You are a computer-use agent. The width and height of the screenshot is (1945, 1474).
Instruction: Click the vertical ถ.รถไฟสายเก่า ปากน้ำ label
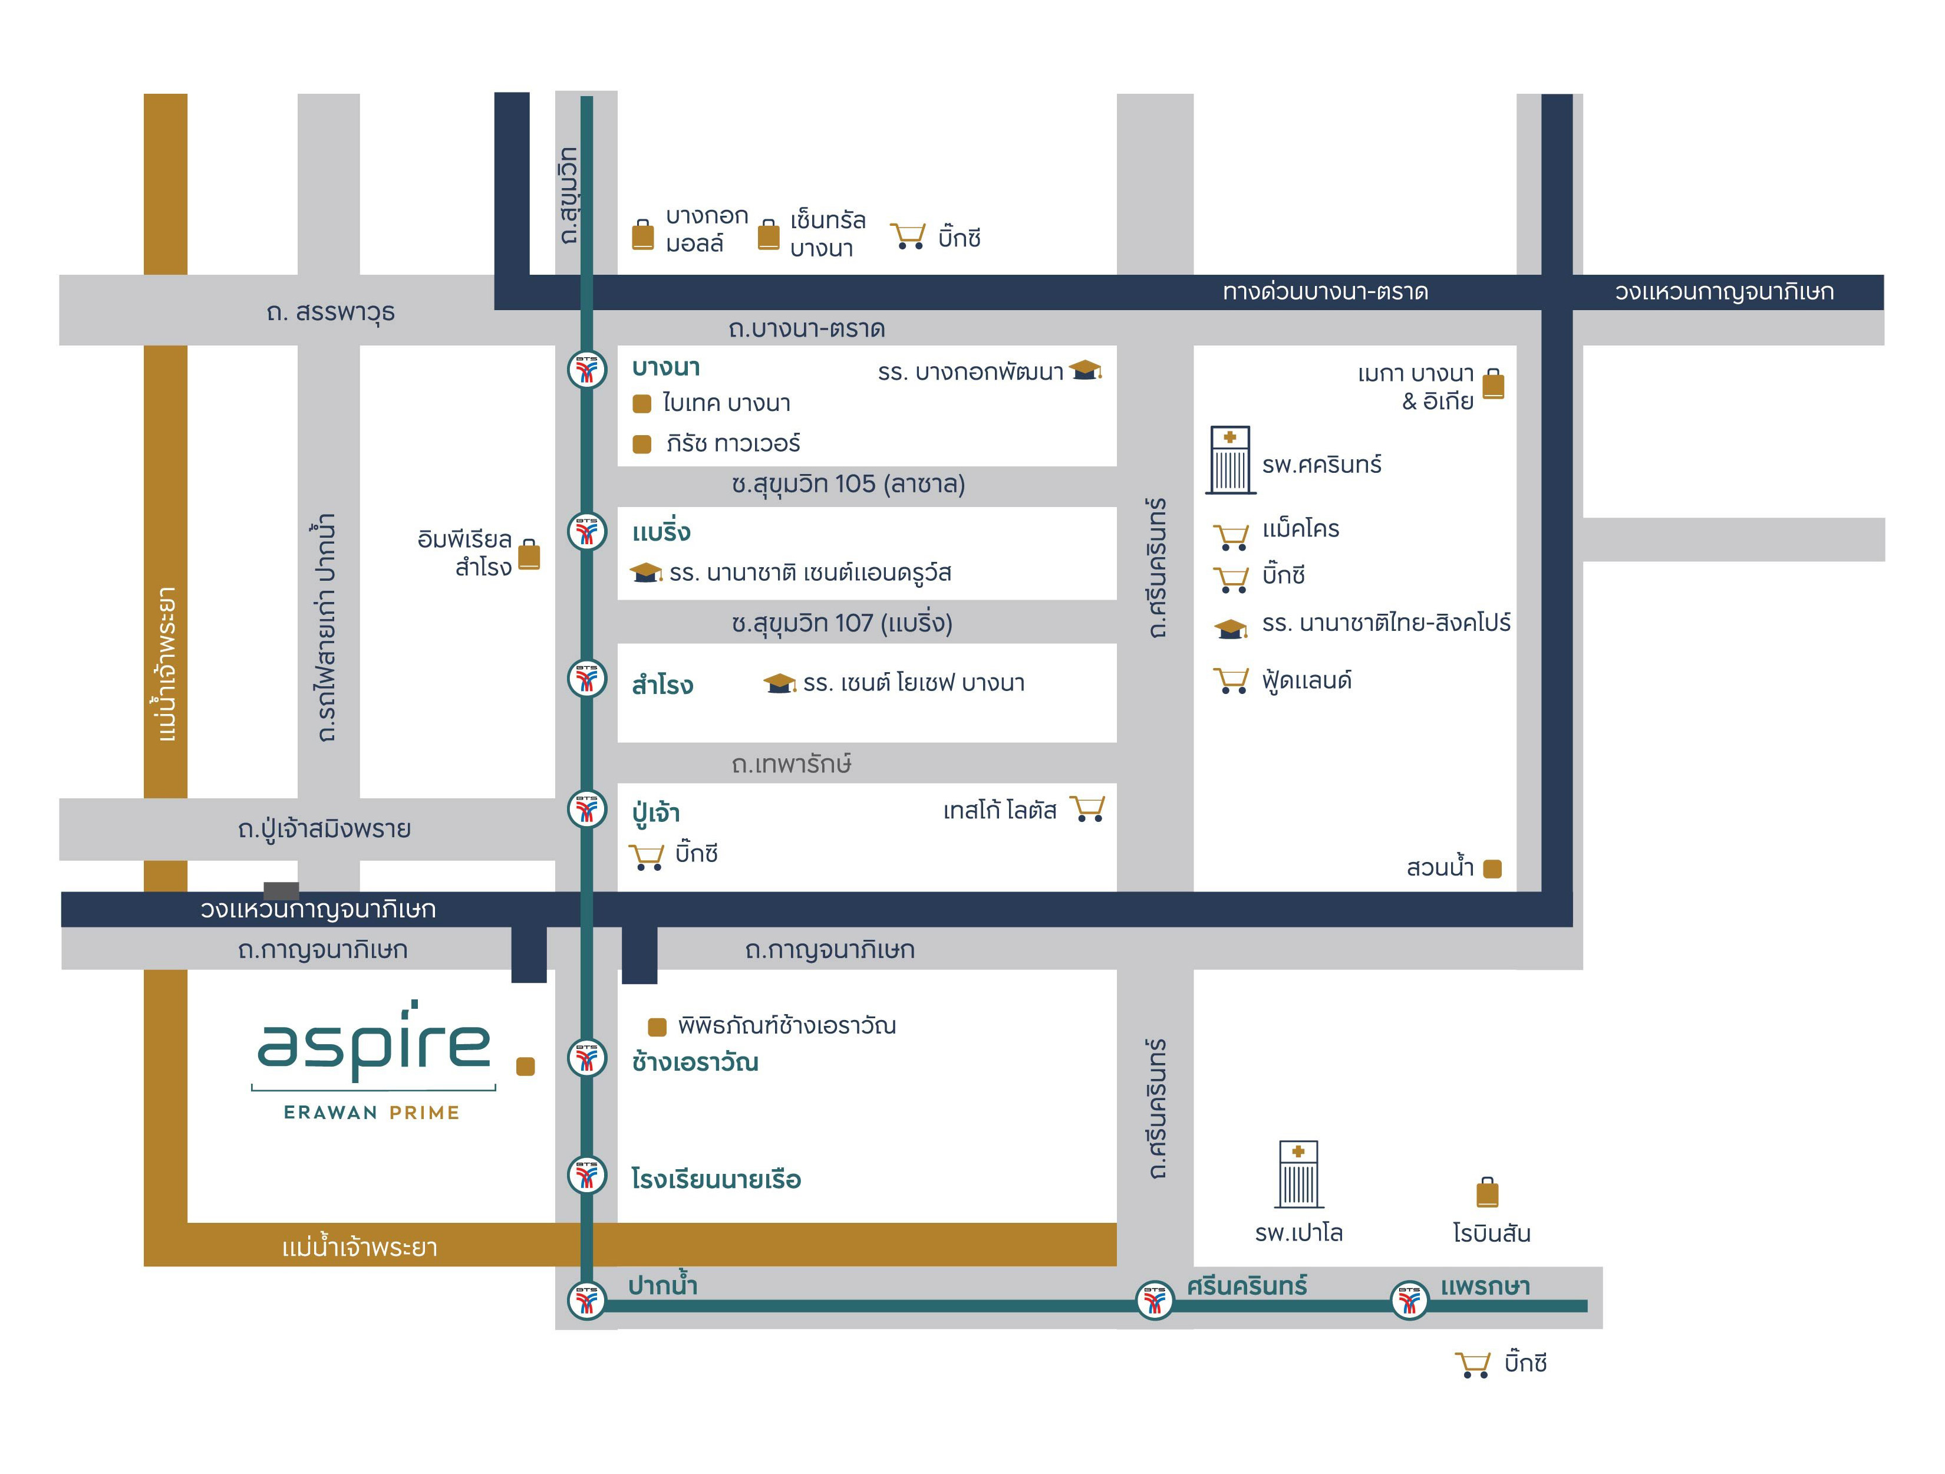tap(324, 629)
